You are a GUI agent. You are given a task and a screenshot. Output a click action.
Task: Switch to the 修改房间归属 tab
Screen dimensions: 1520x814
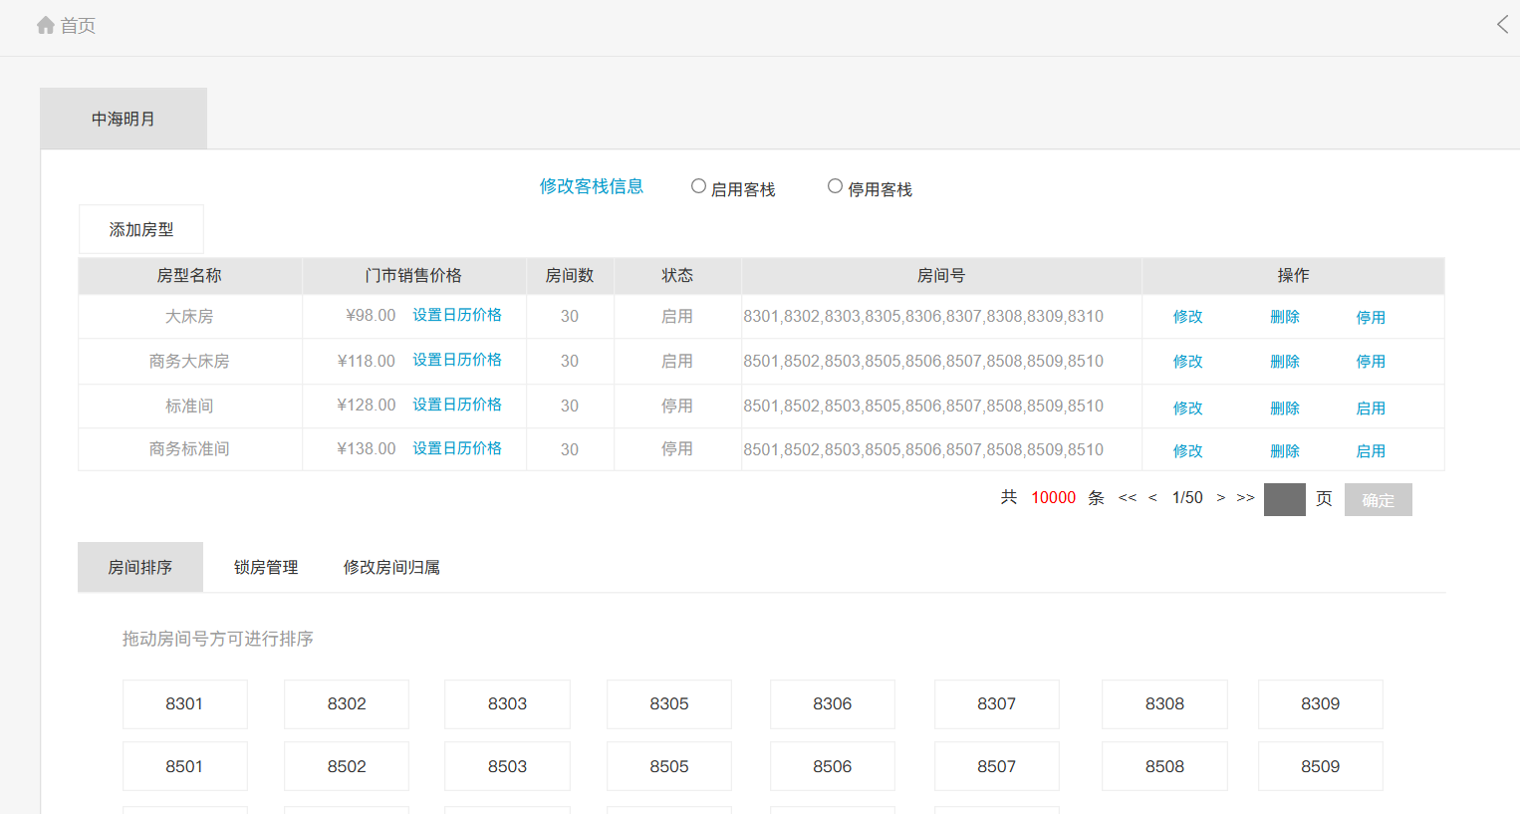coord(391,567)
